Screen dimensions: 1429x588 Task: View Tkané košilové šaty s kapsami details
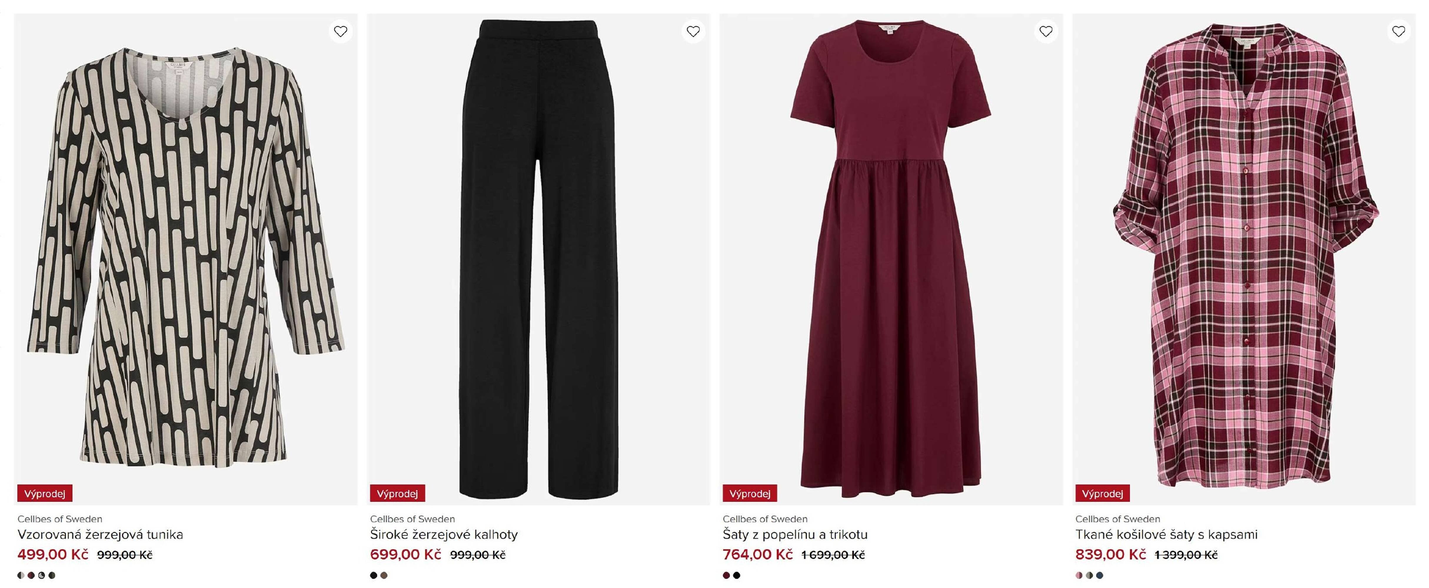coord(1166,535)
